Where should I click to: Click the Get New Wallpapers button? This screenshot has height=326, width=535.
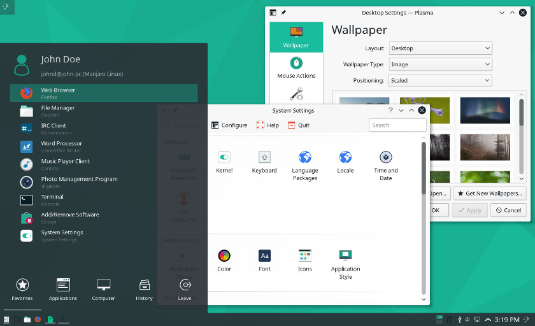490,194
